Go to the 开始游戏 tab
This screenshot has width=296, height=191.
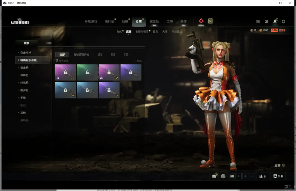coord(91,21)
